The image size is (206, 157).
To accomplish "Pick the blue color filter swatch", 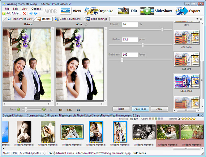I will (159, 119).
